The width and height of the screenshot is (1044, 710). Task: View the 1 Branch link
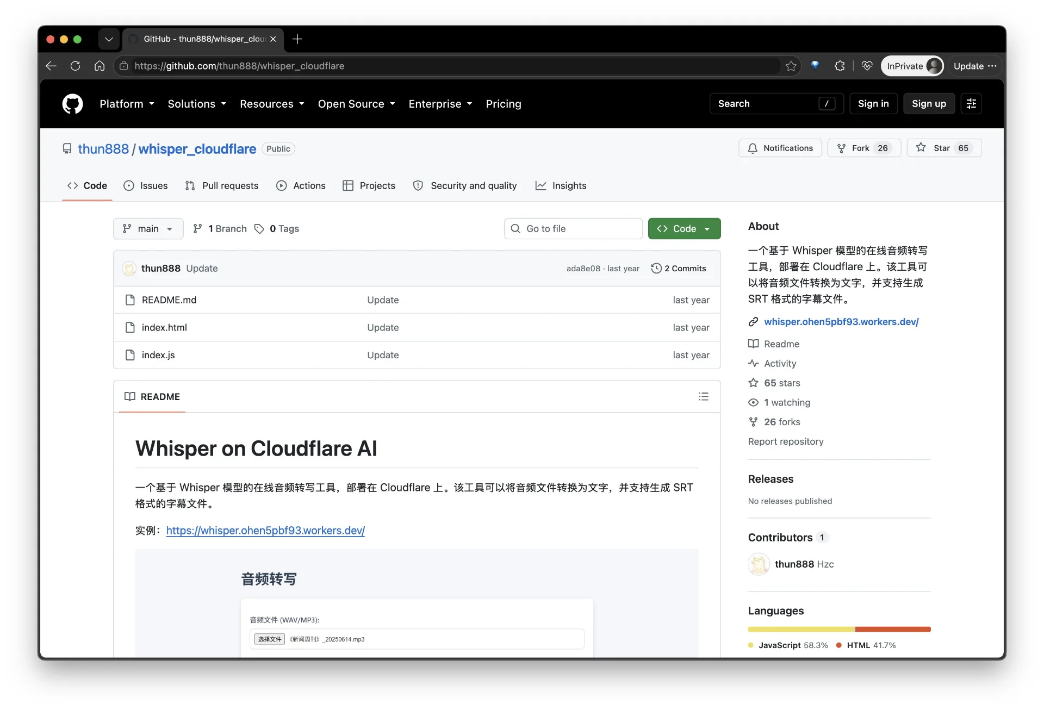coord(220,229)
